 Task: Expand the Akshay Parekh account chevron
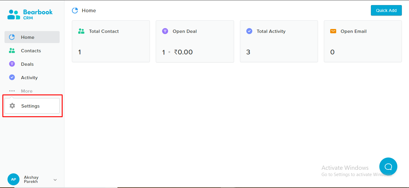(55, 180)
